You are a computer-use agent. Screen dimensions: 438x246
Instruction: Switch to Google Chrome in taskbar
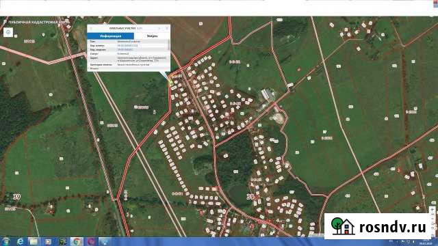[x=77, y=241]
